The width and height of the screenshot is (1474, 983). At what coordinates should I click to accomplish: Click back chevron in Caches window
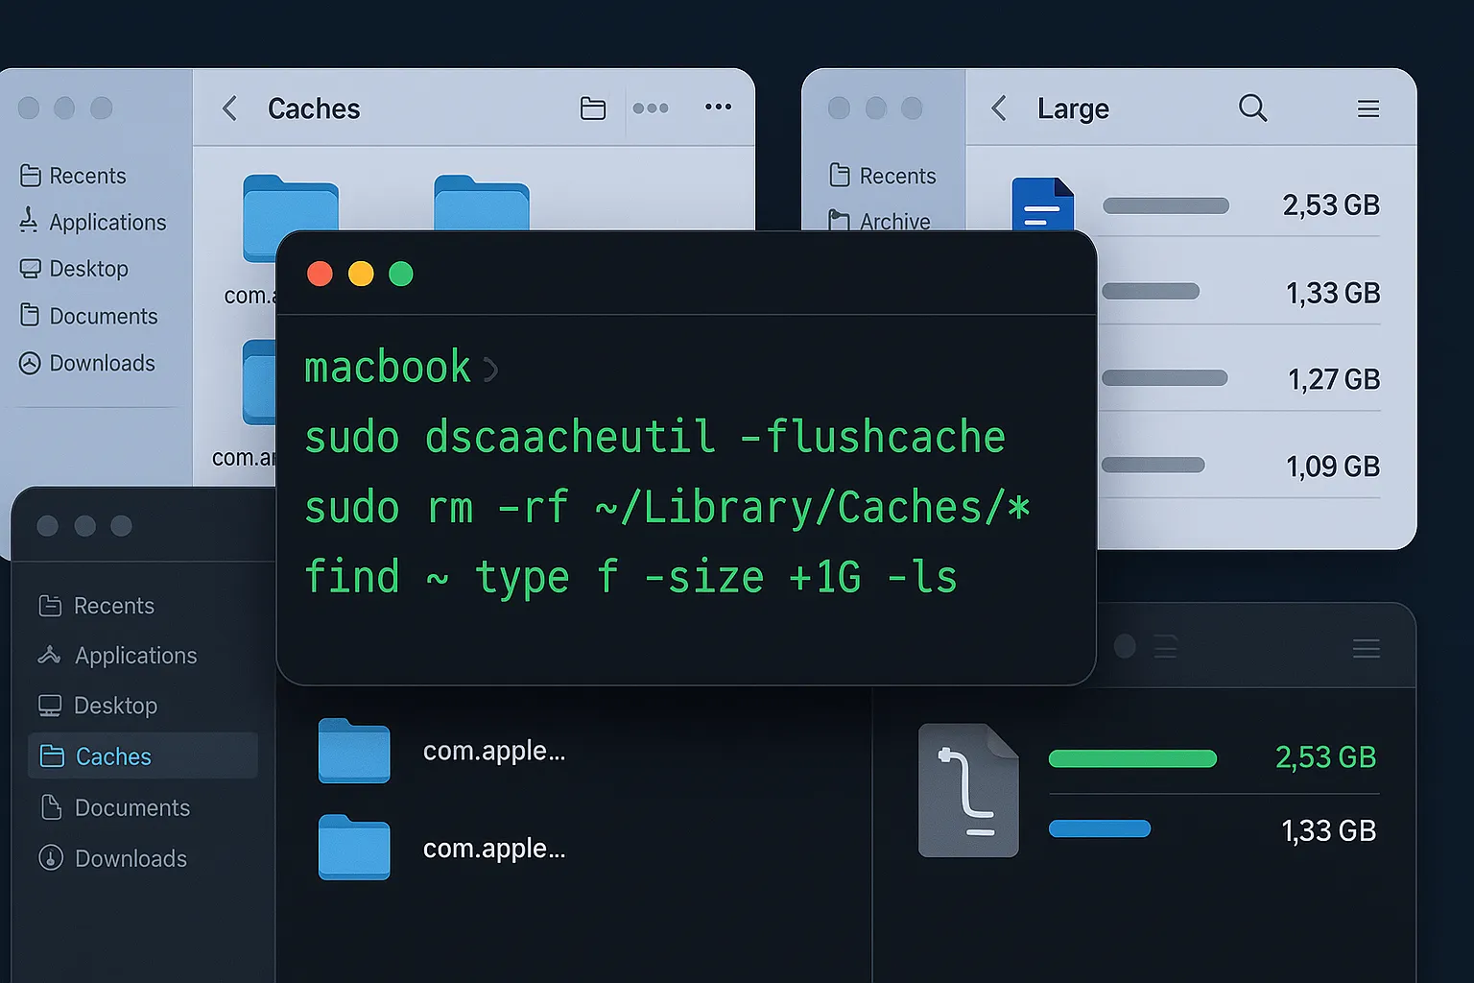tap(230, 108)
